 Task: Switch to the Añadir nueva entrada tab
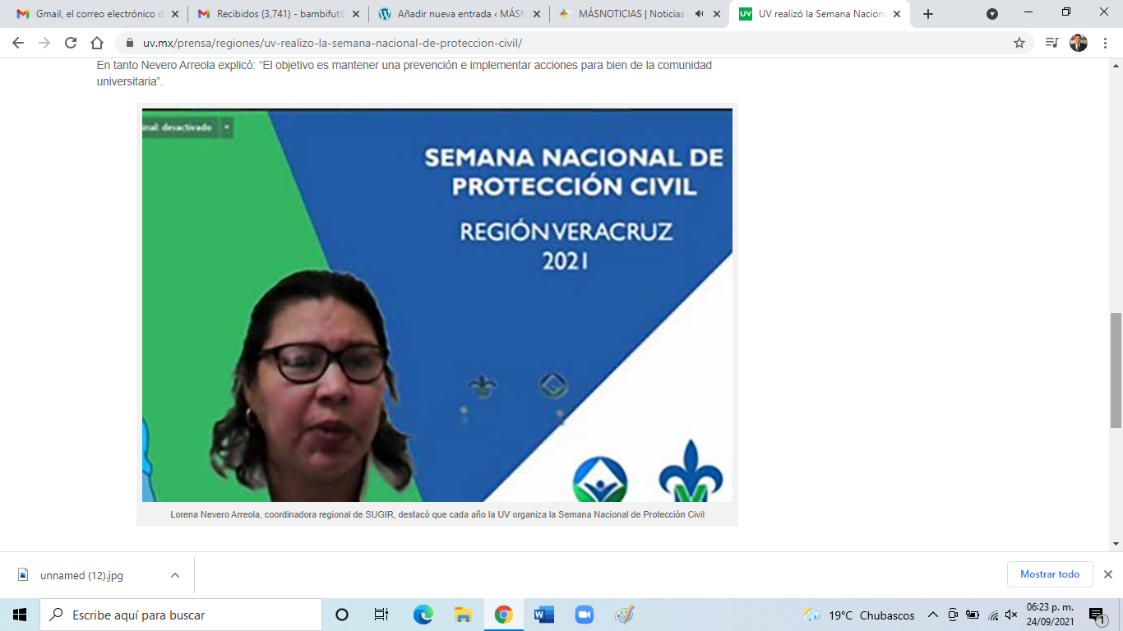456,14
